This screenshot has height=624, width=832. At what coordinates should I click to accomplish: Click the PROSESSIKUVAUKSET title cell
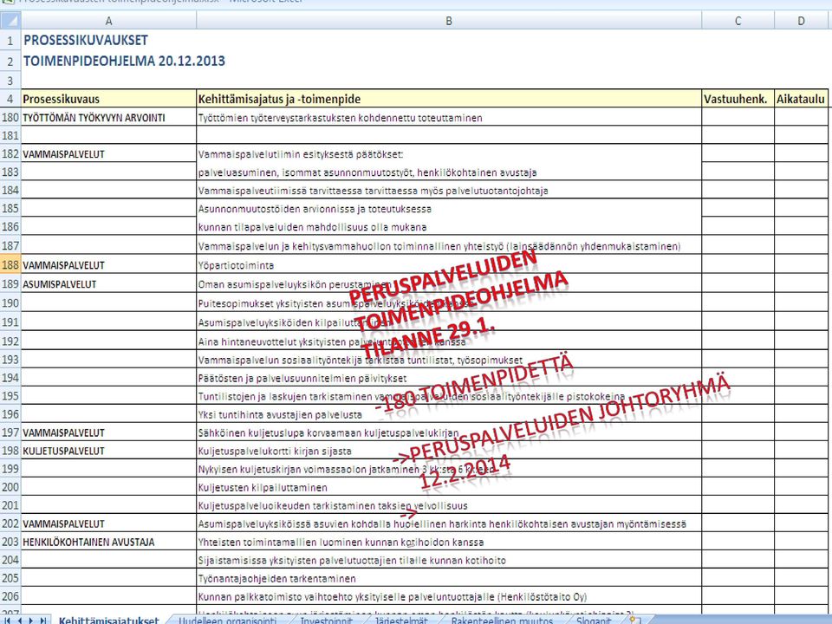tap(109, 41)
